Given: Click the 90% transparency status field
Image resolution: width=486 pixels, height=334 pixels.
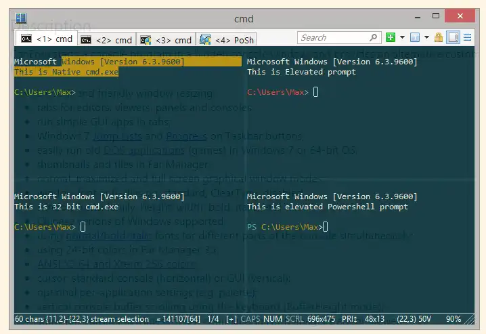Looking at the screenshot, I should [x=453, y=319].
